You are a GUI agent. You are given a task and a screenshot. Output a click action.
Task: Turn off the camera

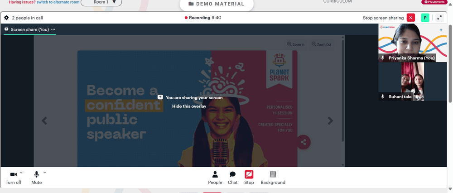point(13,178)
